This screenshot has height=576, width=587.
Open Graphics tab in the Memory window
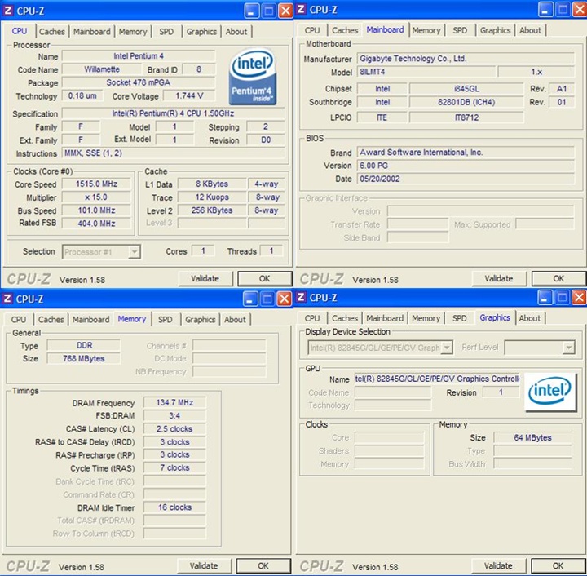point(201,320)
